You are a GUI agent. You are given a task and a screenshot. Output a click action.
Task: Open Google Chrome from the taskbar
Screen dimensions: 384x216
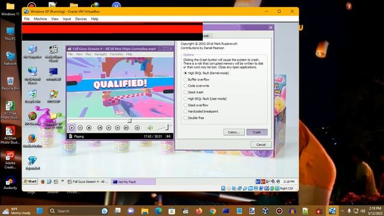point(212,211)
